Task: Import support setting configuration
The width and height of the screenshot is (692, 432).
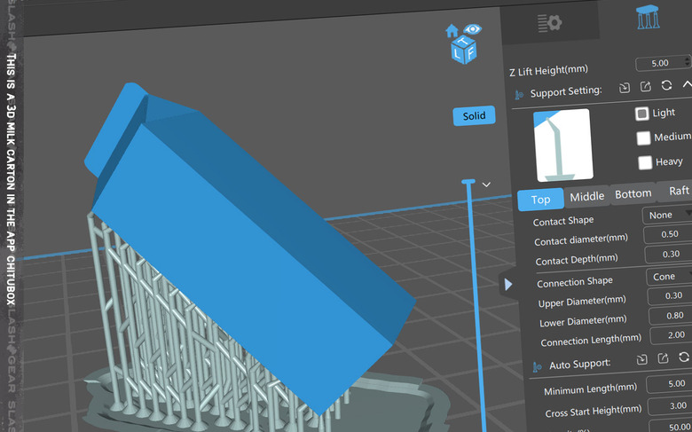Action: [625, 87]
